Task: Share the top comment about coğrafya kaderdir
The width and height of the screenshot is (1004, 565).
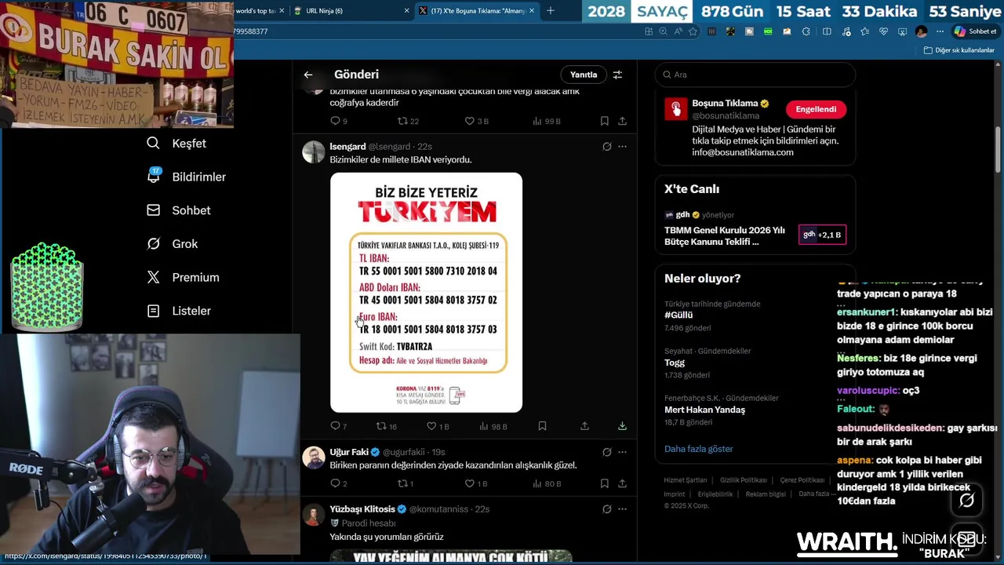Action: point(622,121)
